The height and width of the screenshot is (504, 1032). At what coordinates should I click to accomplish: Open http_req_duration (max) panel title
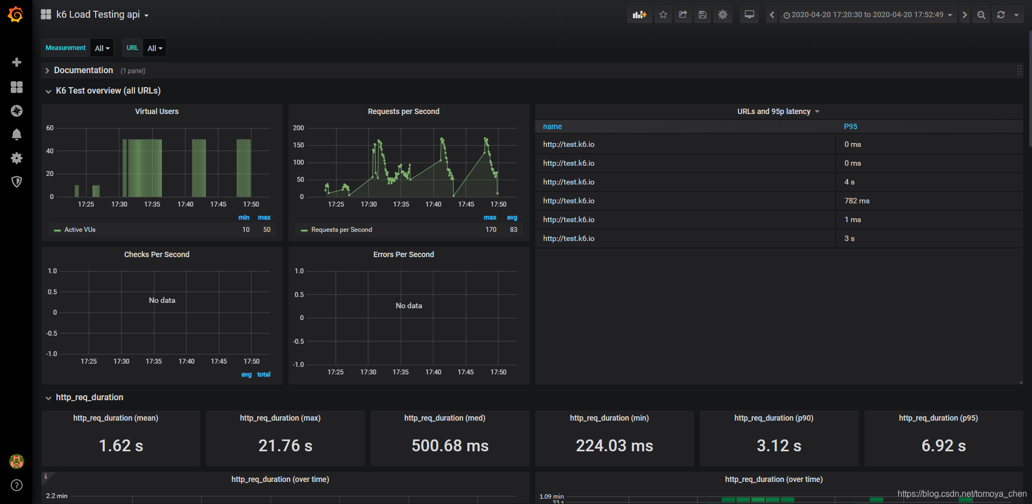[280, 418]
